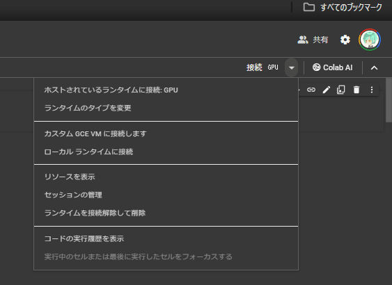Open セッションの管理

166,195
